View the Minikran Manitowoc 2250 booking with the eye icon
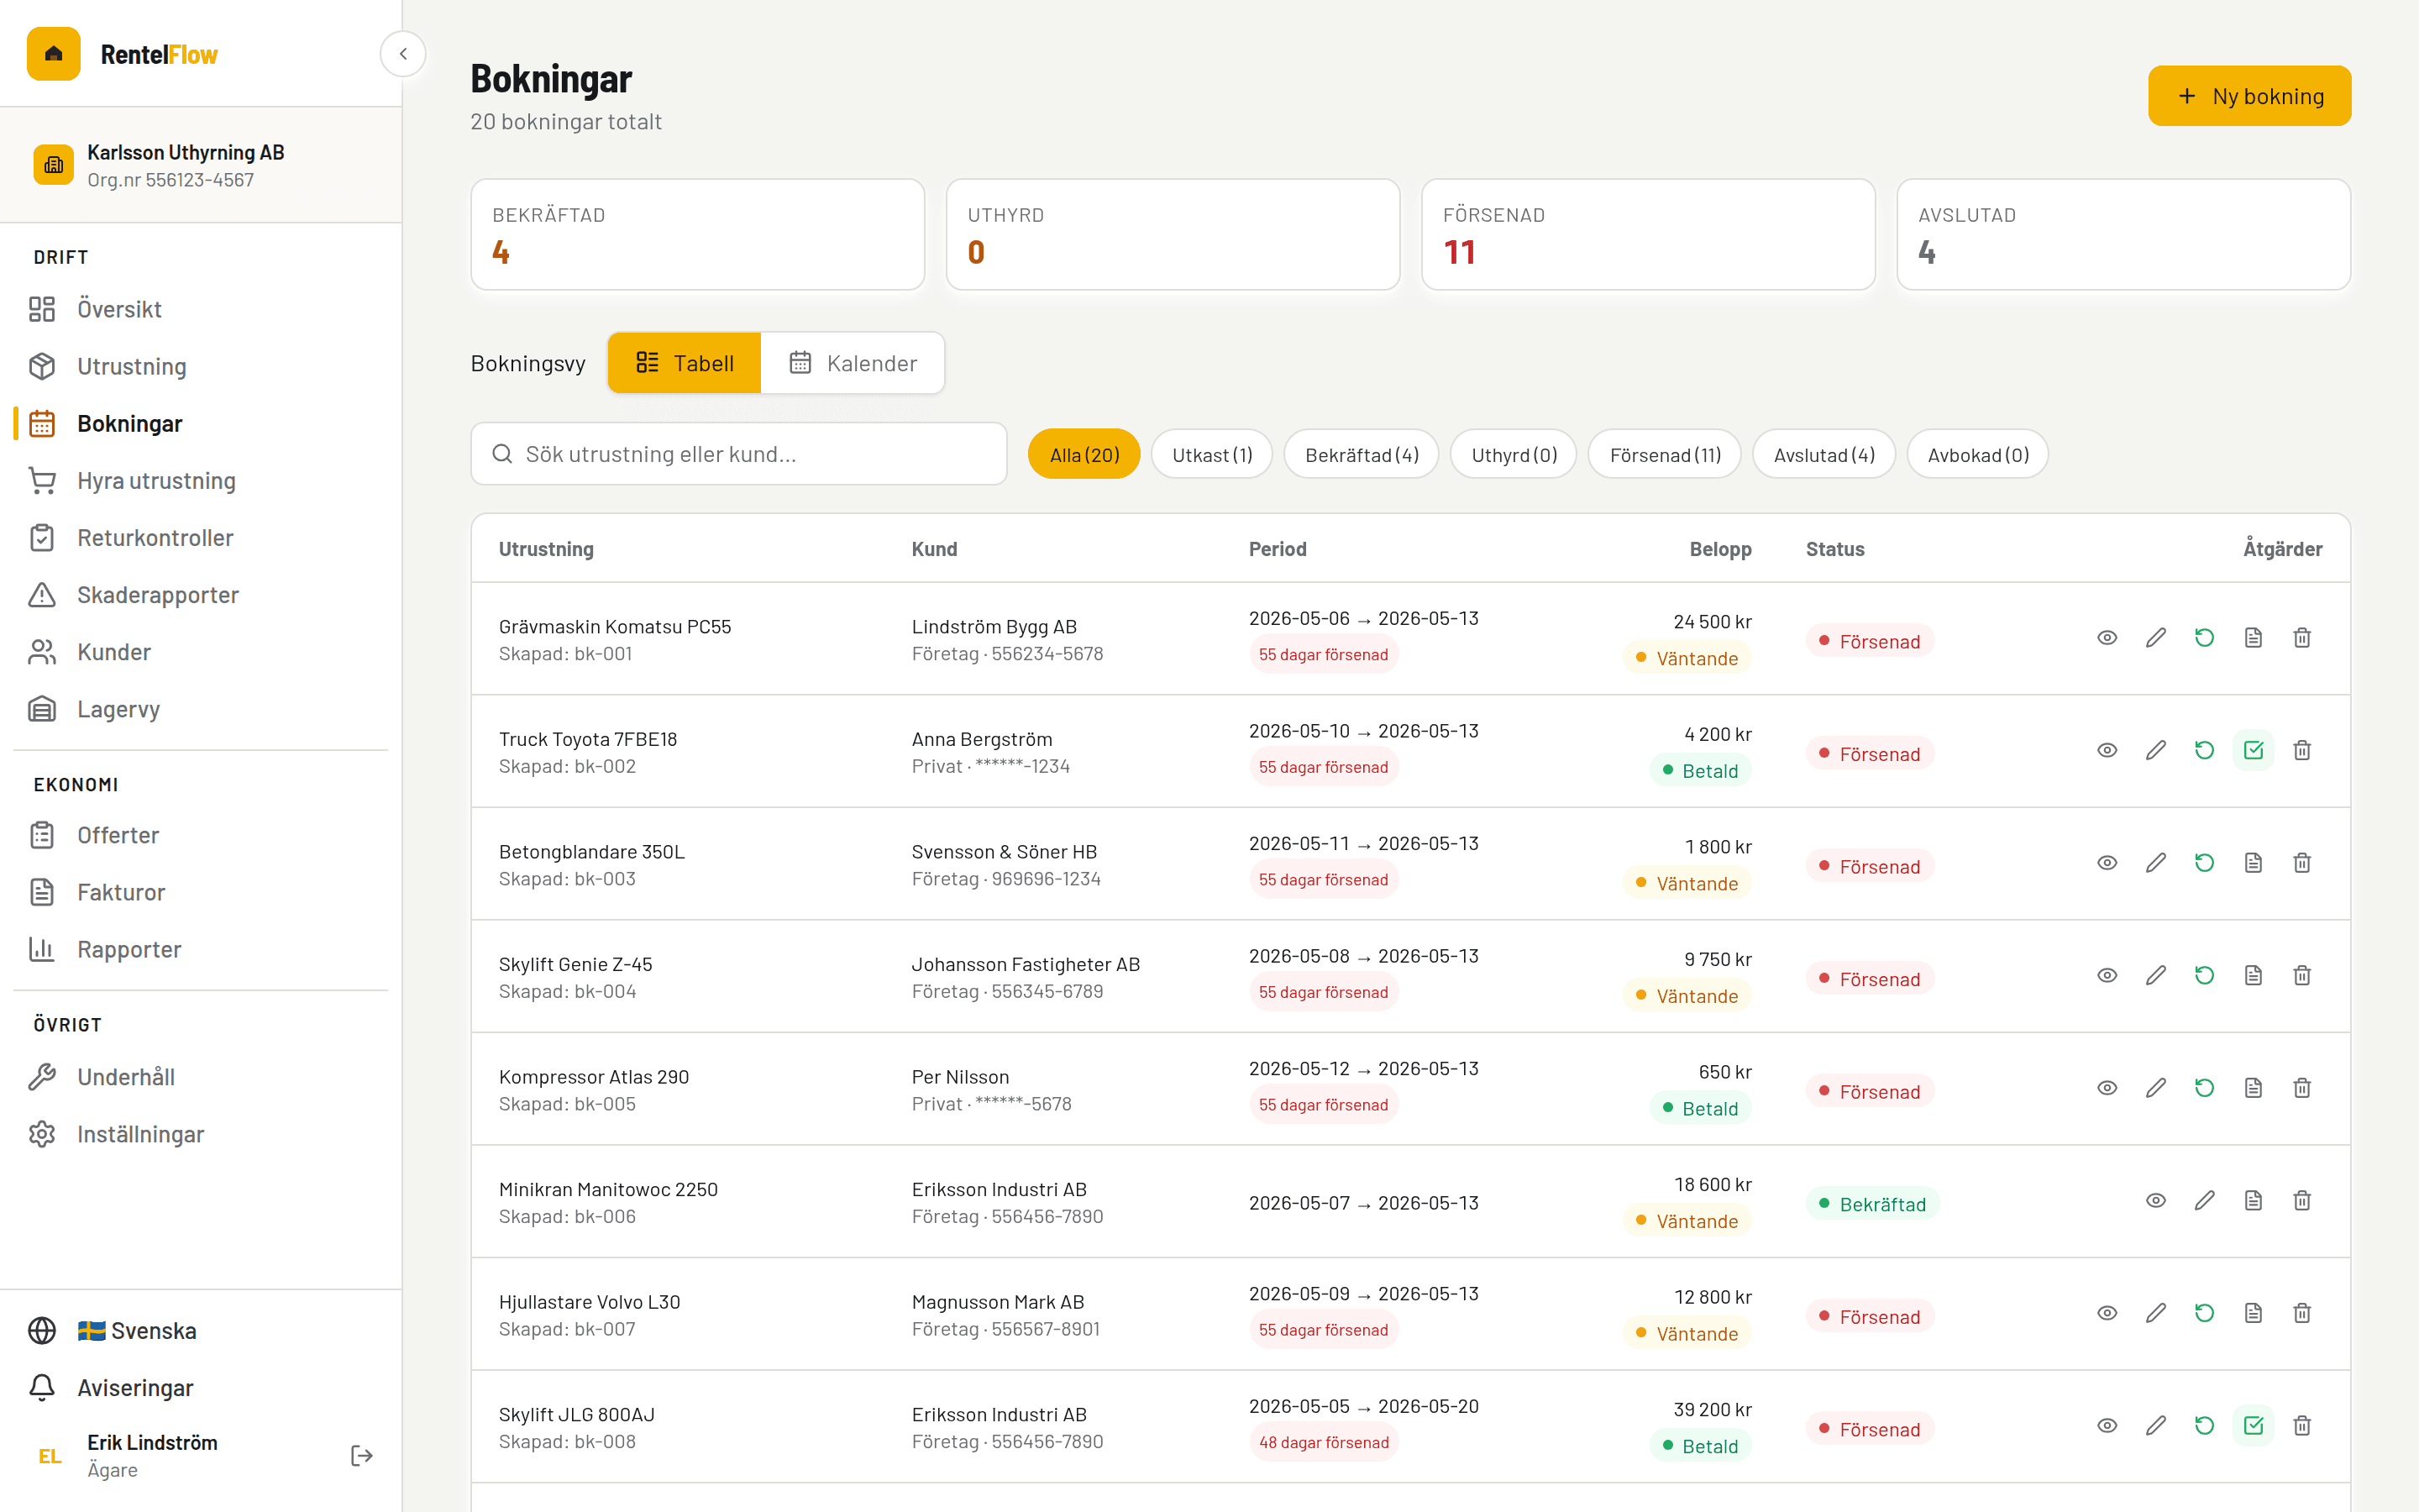Viewport: 2419px width, 1512px height. pyautogui.click(x=2156, y=1200)
